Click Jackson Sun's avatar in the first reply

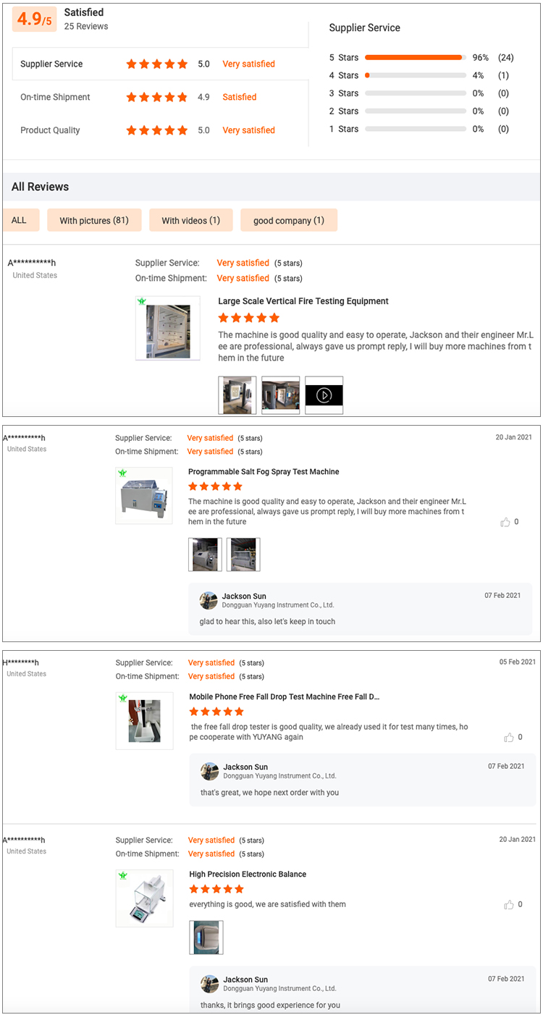[209, 600]
